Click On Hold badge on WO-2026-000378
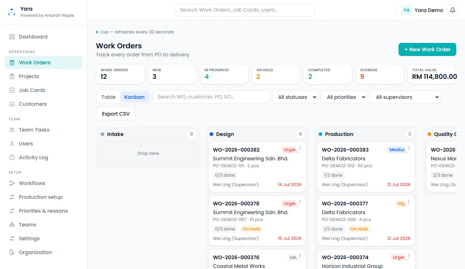Screen dimensions: 465x269 [x=251, y=229]
